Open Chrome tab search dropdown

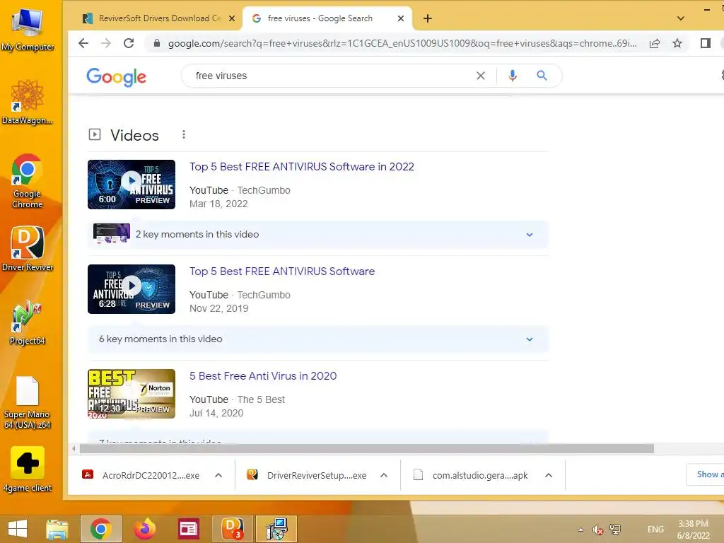pyautogui.click(x=681, y=18)
